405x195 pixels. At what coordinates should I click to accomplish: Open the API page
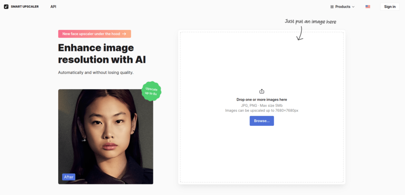(x=53, y=7)
